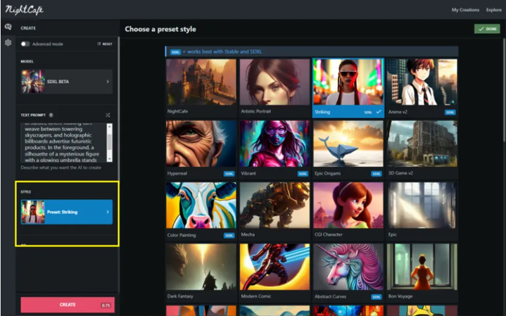
Task: Click the style gallery page scrollbar
Action: pos(504,90)
